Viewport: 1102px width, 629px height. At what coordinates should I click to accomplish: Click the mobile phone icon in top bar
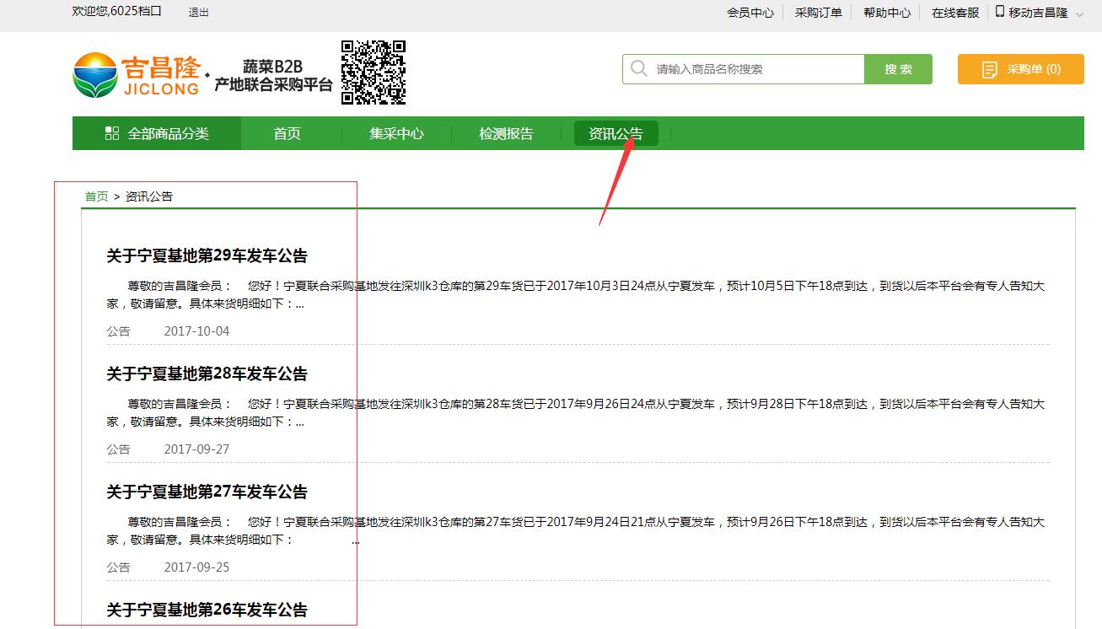(x=1000, y=12)
